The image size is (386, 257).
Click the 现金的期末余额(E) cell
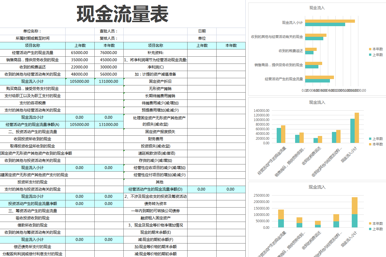click(155, 232)
